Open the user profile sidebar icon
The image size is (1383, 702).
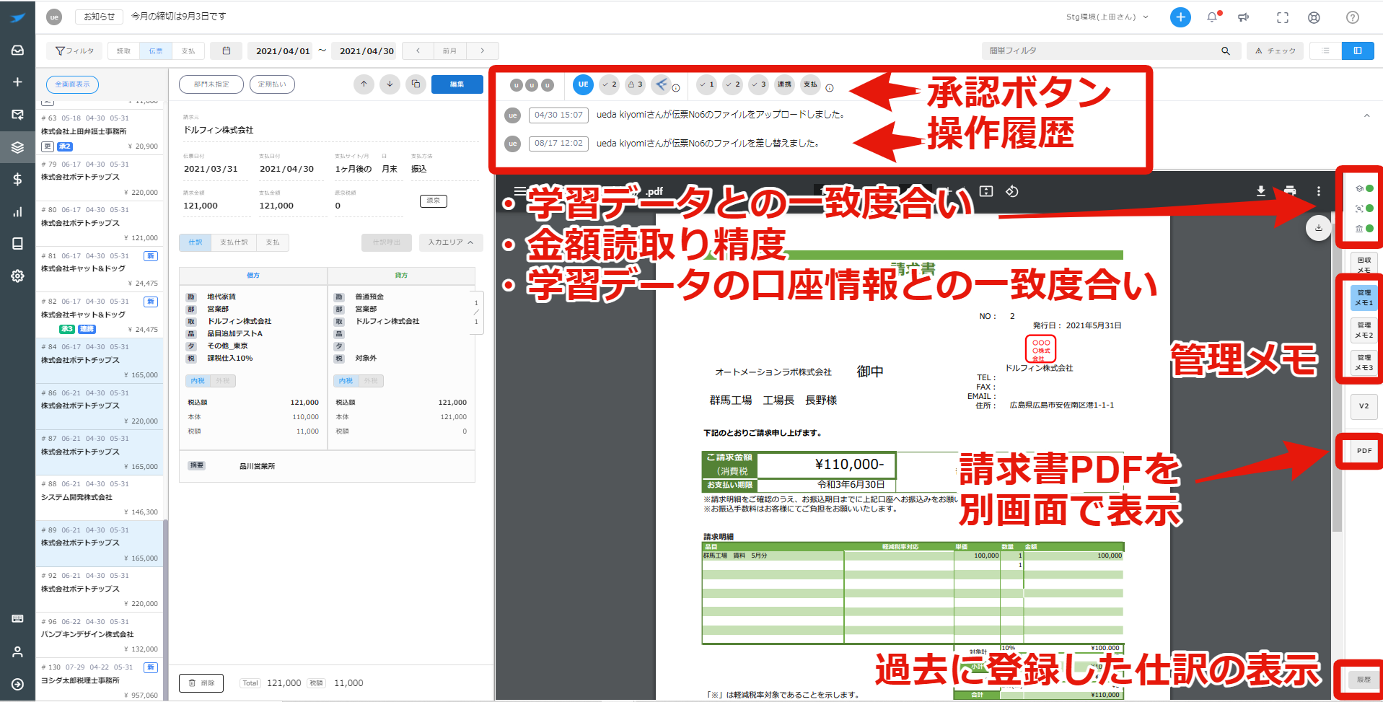(x=17, y=651)
